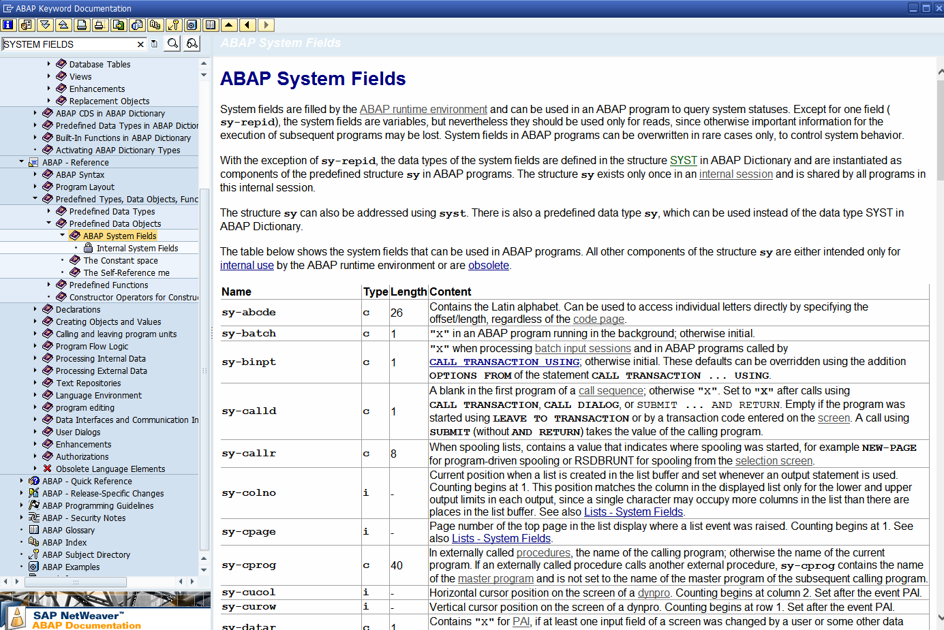This screenshot has width=944, height=630.
Task: Click the ABAP index letters icon
Action: [x=155, y=25]
